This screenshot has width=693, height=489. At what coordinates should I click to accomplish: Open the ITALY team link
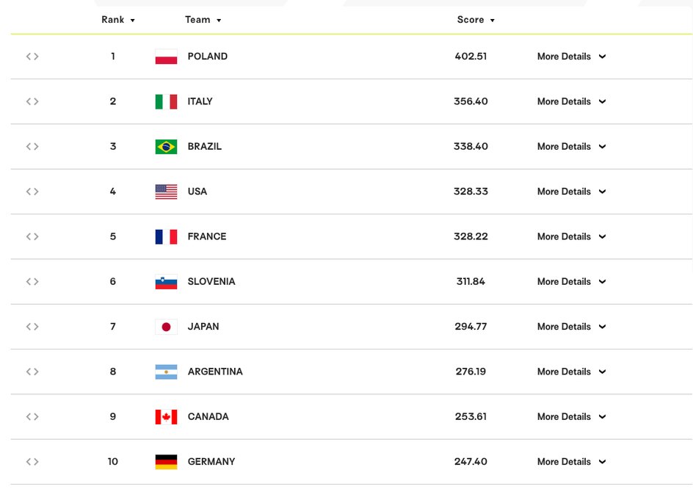[200, 101]
